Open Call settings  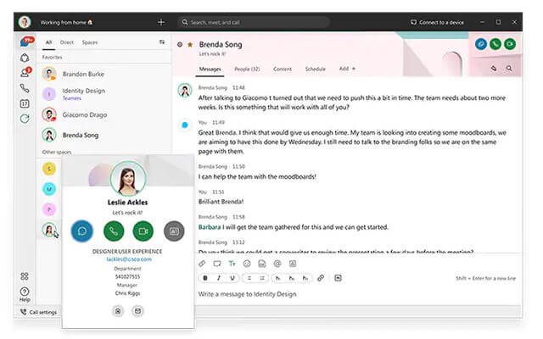[x=38, y=312]
